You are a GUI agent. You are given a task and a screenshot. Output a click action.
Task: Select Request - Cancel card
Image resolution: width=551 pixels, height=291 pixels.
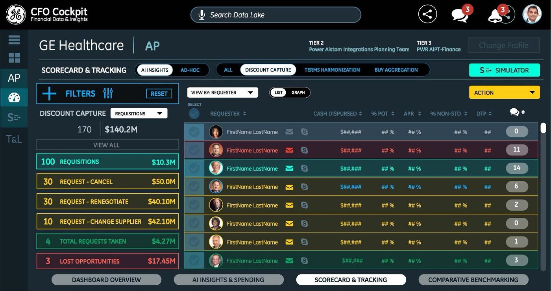tap(107, 182)
